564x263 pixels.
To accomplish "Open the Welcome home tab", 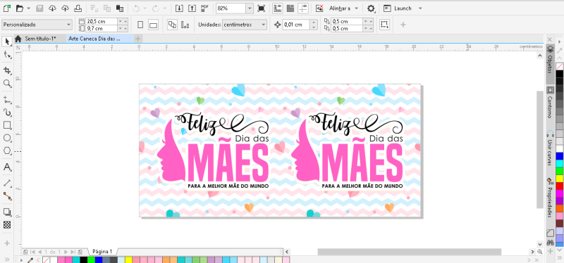I will pyautogui.click(x=18, y=39).
